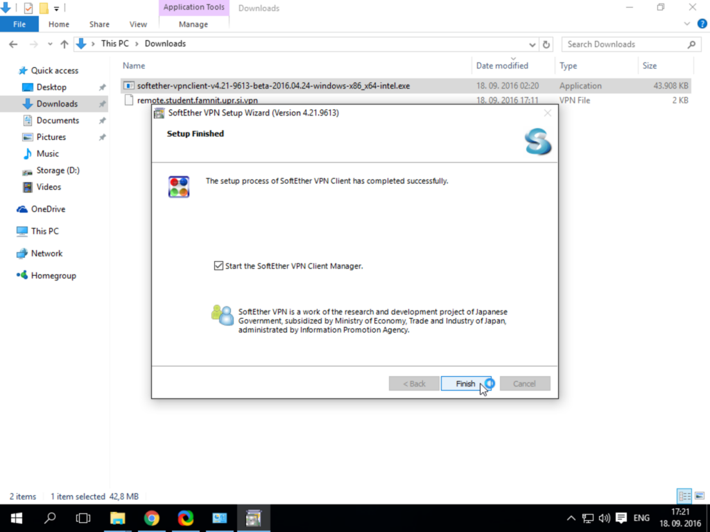
Task: Select the Application Tools contextual tab
Action: click(x=194, y=7)
